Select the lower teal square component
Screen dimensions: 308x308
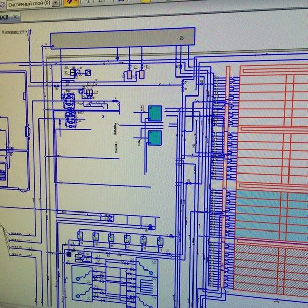point(155,138)
